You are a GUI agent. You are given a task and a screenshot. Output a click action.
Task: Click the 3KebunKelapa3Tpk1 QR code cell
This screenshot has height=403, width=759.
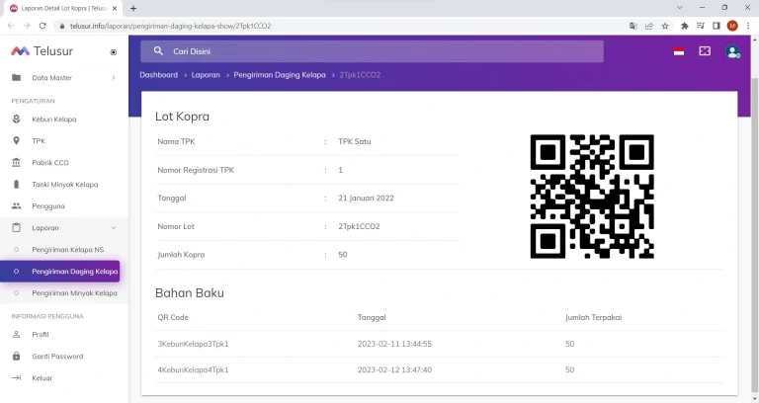(193, 344)
